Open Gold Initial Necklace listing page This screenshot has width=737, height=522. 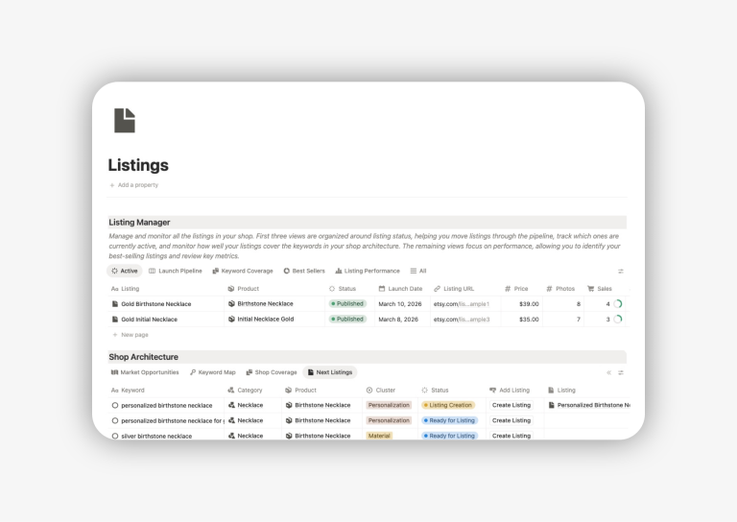coord(149,320)
